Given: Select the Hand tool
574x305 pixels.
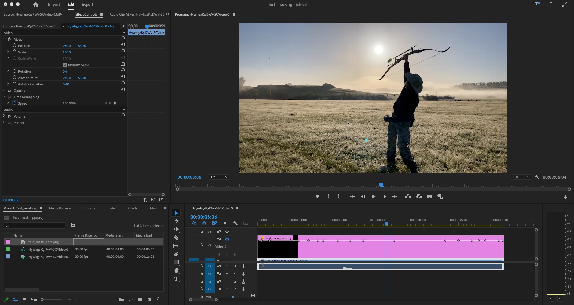Looking at the screenshot, I should coord(176,271).
